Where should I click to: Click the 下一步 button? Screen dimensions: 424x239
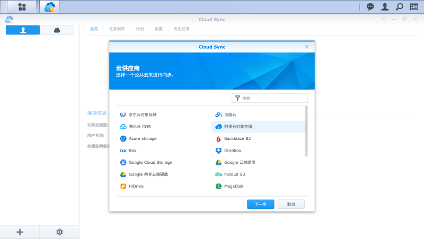pos(260,204)
